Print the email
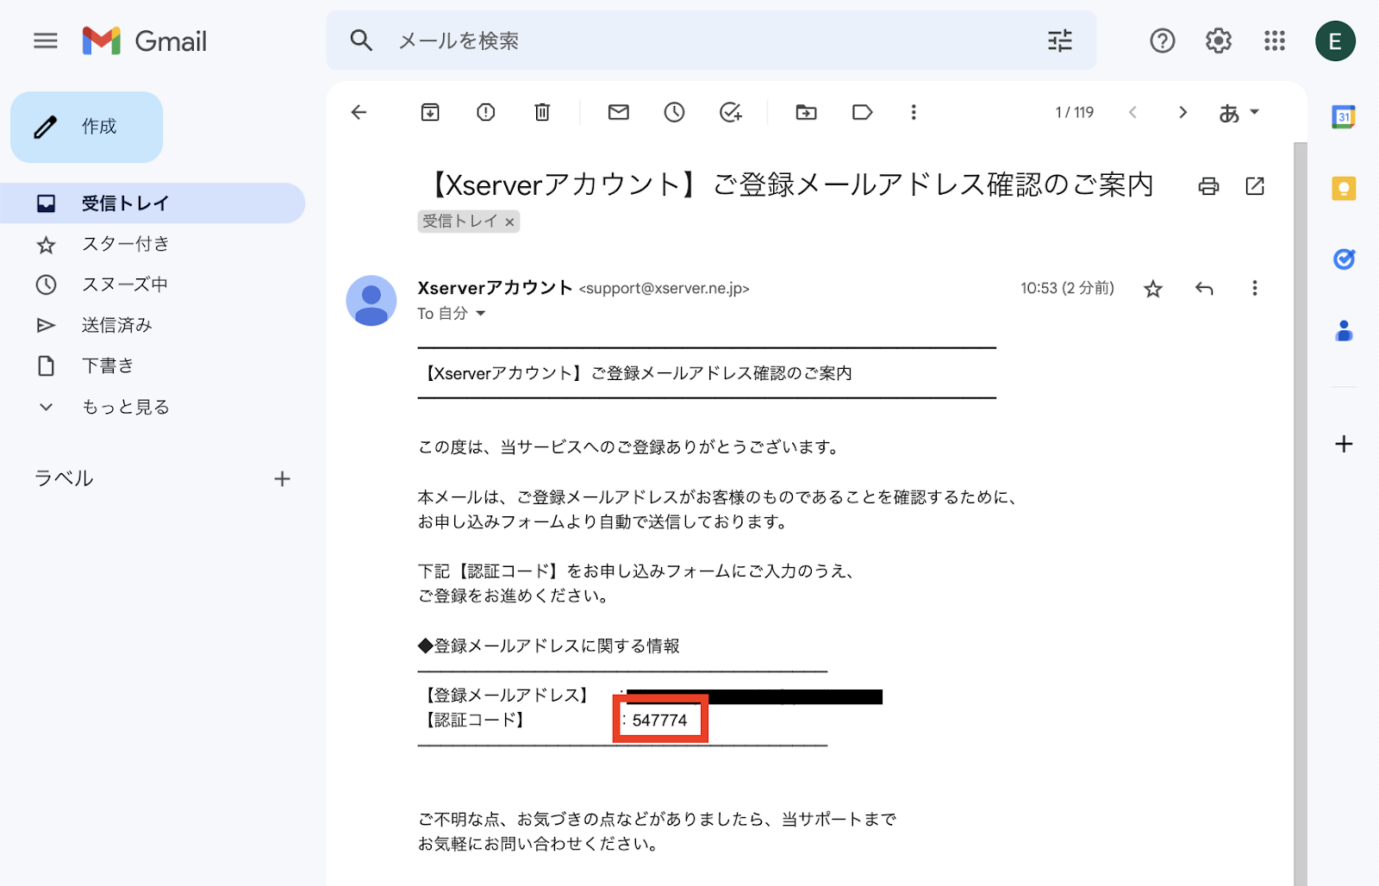 1208,185
